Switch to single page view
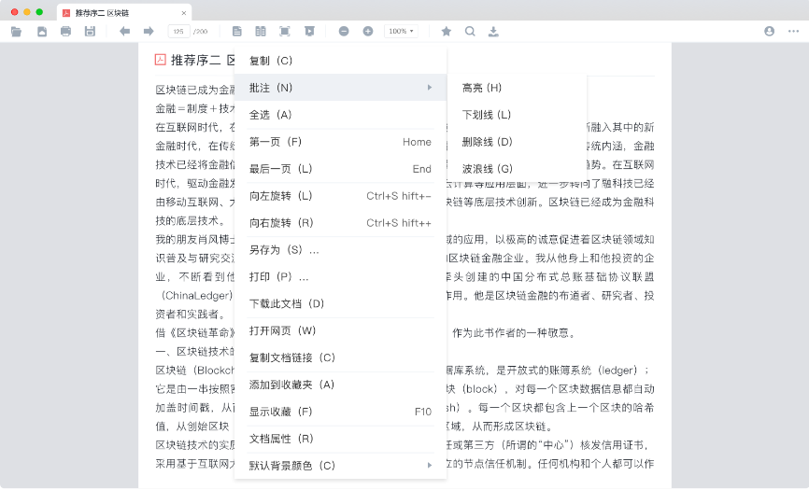Screen dimensions: 809x490 (237, 32)
